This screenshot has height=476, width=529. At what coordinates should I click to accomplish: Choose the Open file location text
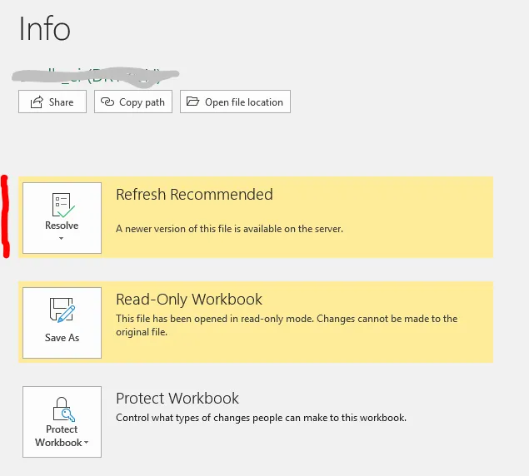click(244, 102)
